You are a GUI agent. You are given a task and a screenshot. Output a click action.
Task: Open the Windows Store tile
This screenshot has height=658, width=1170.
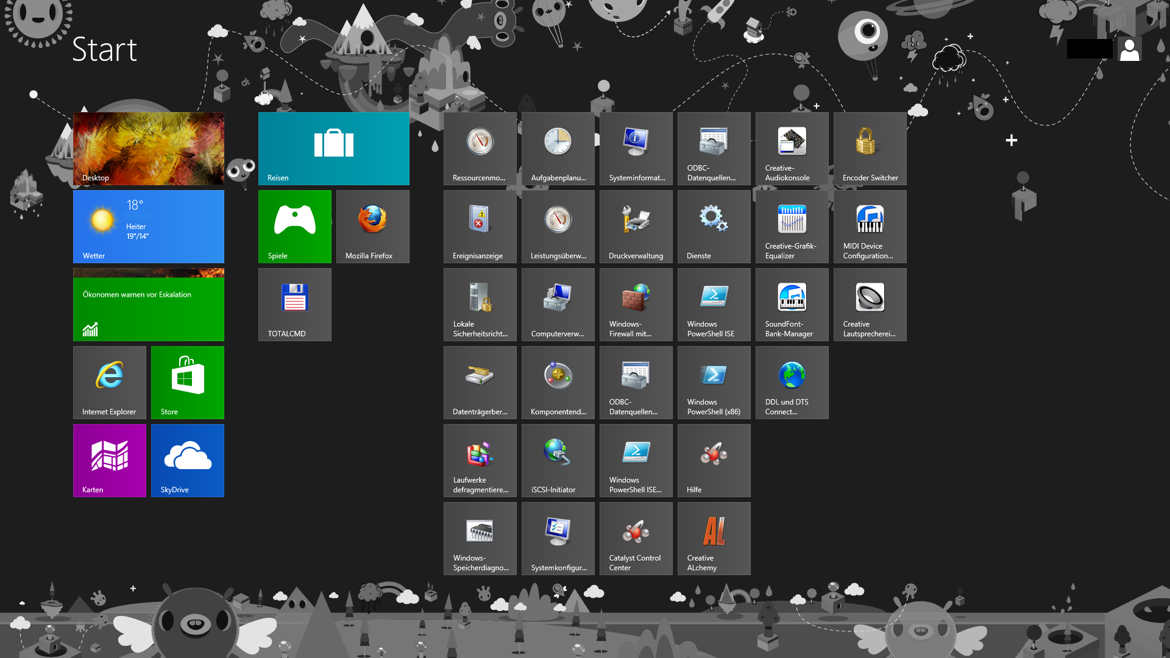click(187, 382)
